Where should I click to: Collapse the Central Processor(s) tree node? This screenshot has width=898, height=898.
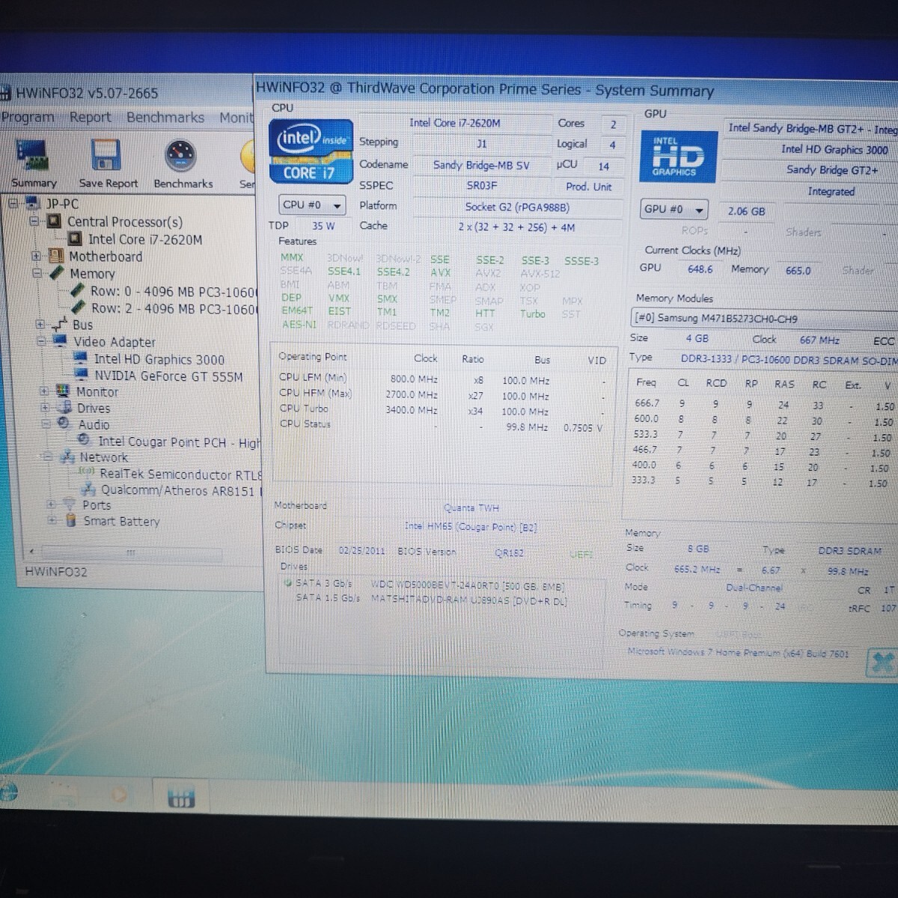(34, 222)
